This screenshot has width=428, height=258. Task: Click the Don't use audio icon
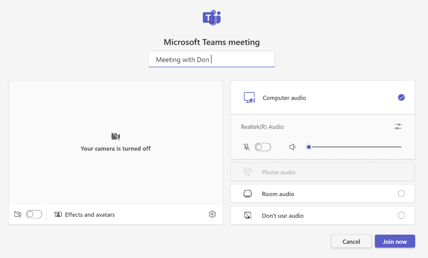tap(248, 216)
